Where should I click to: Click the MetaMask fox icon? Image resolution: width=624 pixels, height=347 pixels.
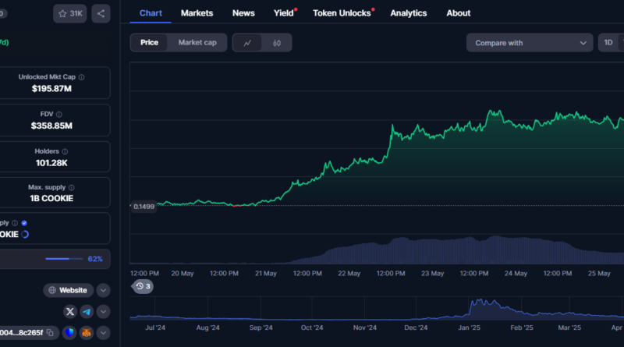[x=87, y=333]
